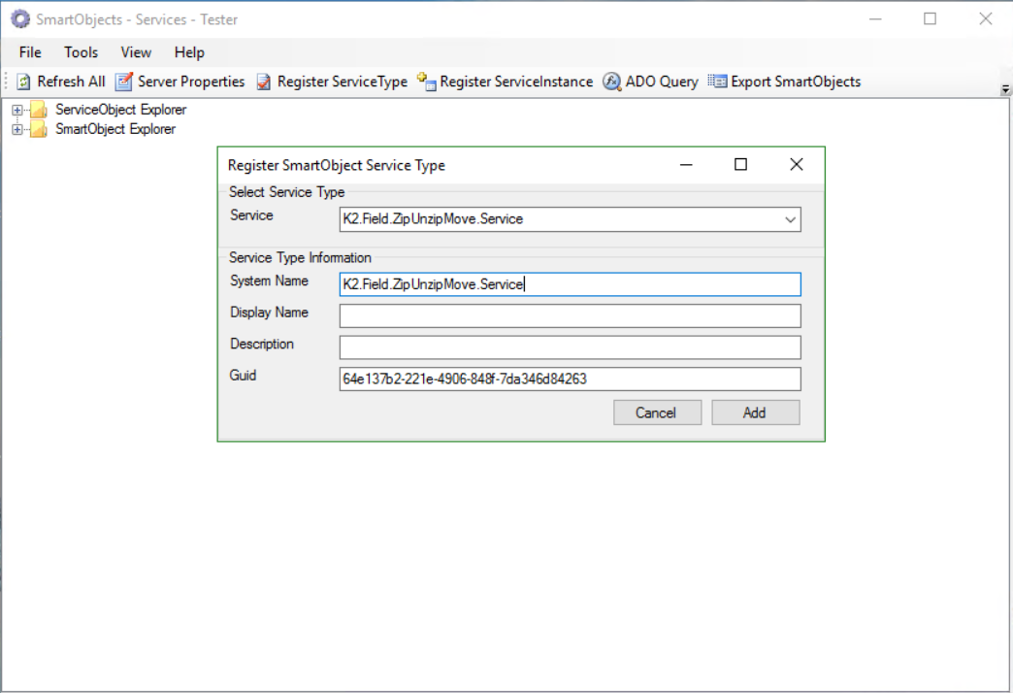Viewport: 1013px width, 693px height.
Task: Open the ADO Query tool
Action: 611,82
